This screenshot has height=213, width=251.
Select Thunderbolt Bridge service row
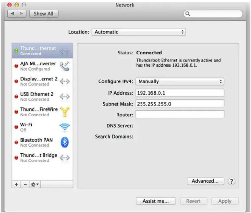point(42,158)
